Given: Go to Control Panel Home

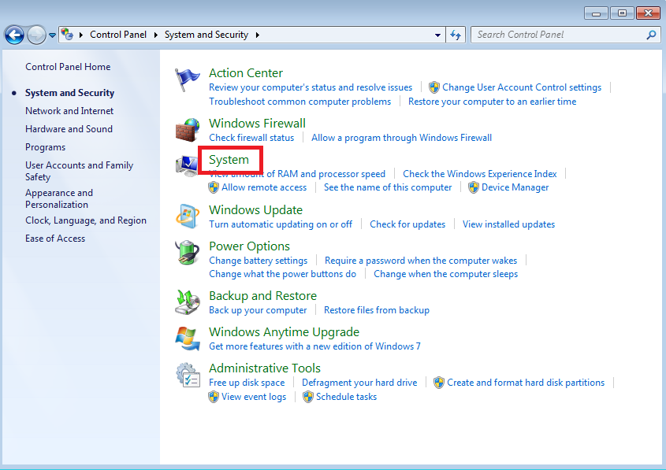Looking at the screenshot, I should pyautogui.click(x=68, y=67).
